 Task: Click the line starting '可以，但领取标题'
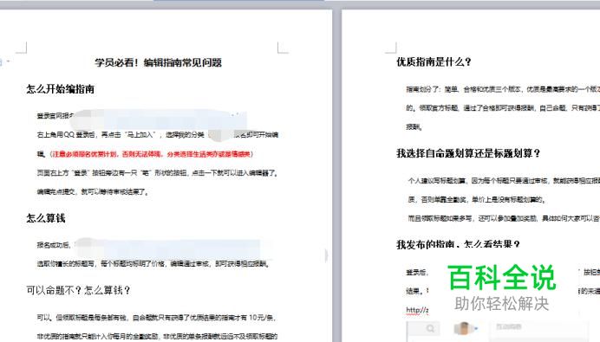(x=157, y=318)
